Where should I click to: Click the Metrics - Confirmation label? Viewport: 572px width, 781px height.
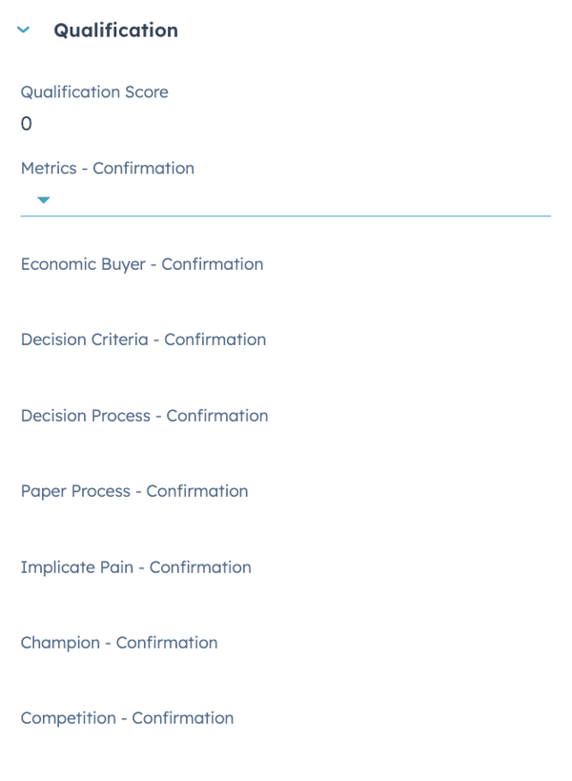click(108, 168)
